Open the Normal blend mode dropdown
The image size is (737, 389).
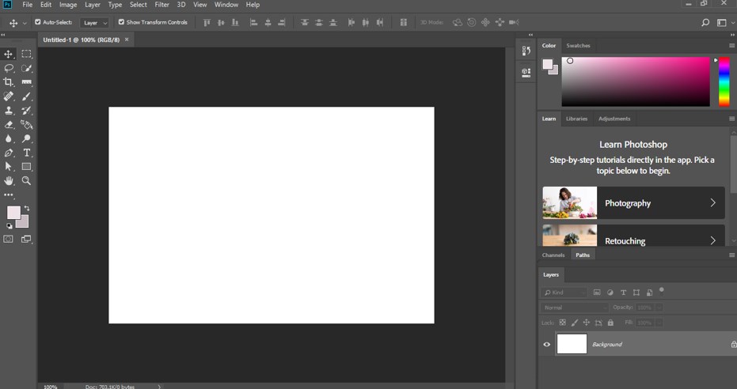coord(575,308)
